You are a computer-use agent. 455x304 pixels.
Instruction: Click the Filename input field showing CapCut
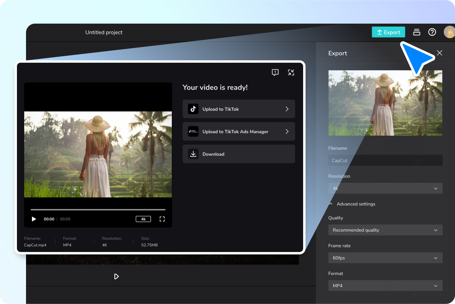point(385,160)
